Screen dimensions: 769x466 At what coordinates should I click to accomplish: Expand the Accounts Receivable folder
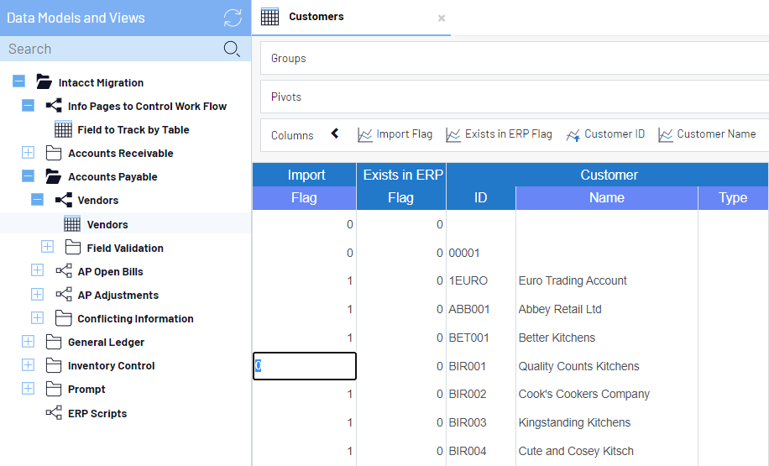pos(28,153)
